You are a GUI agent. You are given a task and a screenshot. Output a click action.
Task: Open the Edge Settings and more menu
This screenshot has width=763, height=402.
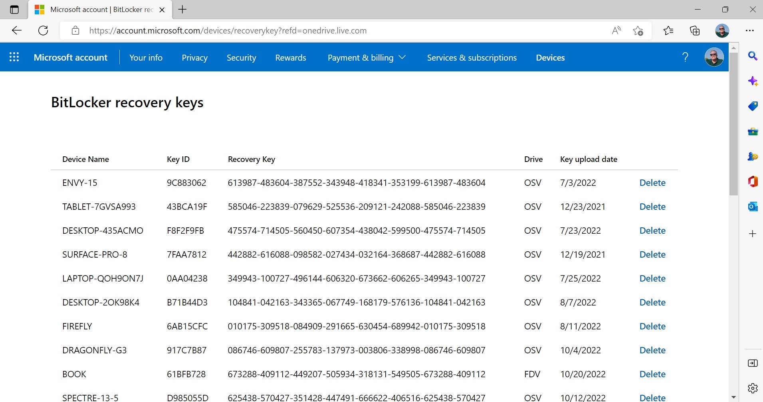pyautogui.click(x=750, y=31)
